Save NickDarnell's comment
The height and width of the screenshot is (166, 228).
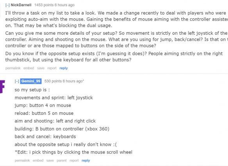click(x=41, y=68)
